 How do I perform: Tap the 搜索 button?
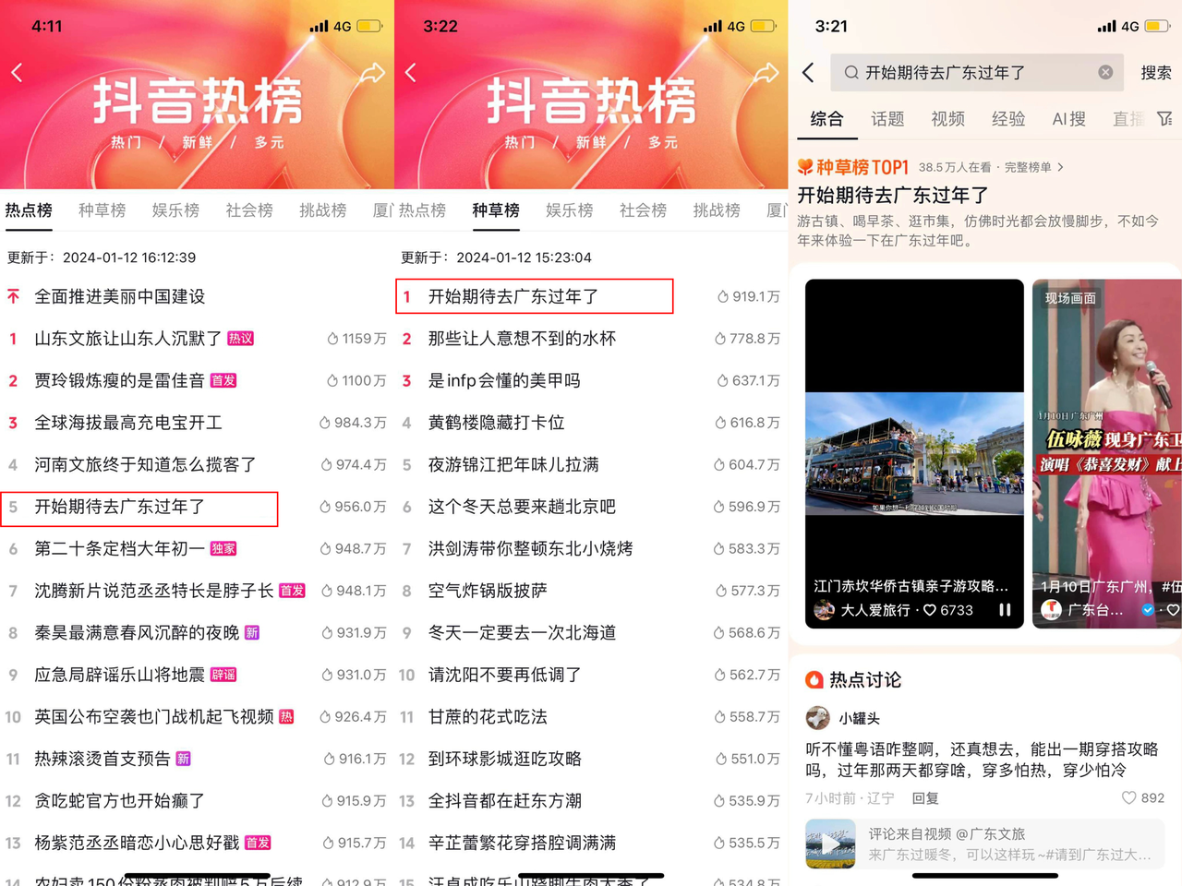[1155, 72]
